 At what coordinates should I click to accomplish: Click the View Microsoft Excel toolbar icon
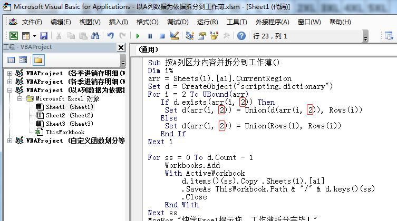click(13, 36)
